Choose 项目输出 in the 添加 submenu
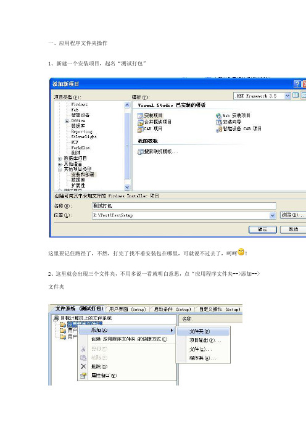The height and width of the screenshot is (433, 306). click(203, 340)
